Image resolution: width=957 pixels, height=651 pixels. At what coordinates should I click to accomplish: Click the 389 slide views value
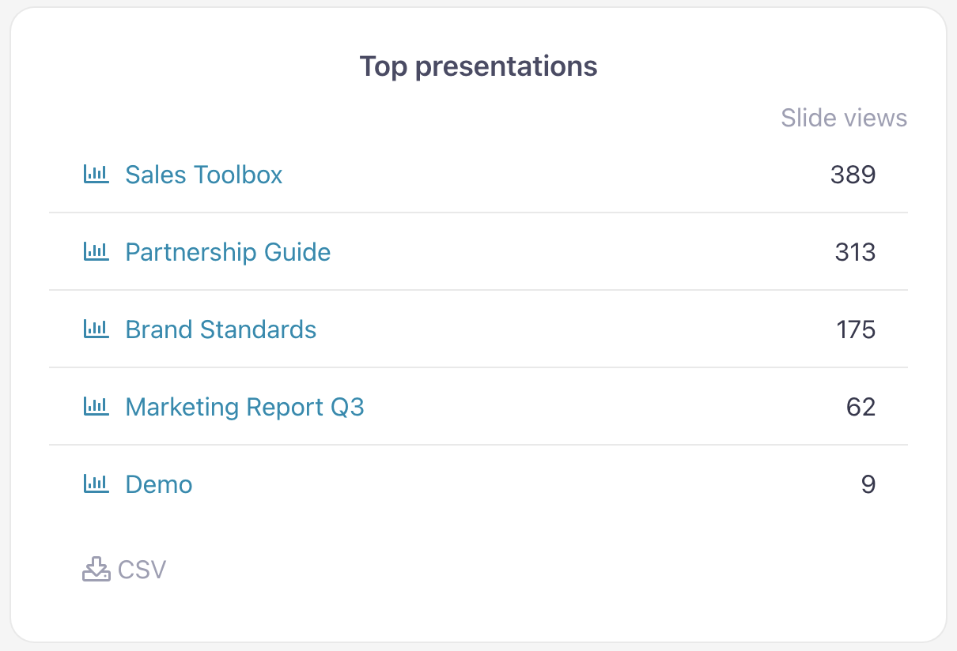pyautogui.click(x=853, y=175)
